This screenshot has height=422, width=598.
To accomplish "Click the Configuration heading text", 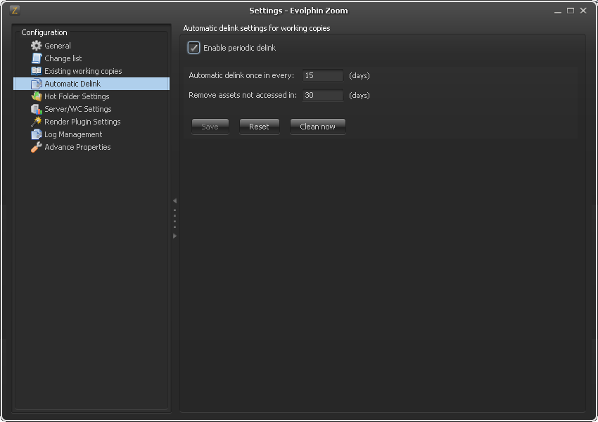I will point(44,32).
